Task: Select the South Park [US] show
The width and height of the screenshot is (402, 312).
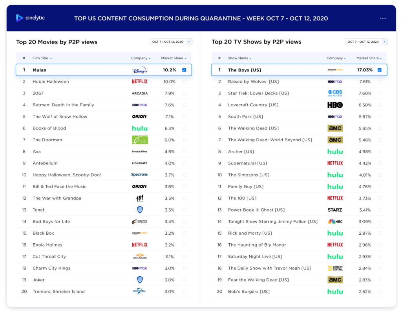Action: click(245, 117)
